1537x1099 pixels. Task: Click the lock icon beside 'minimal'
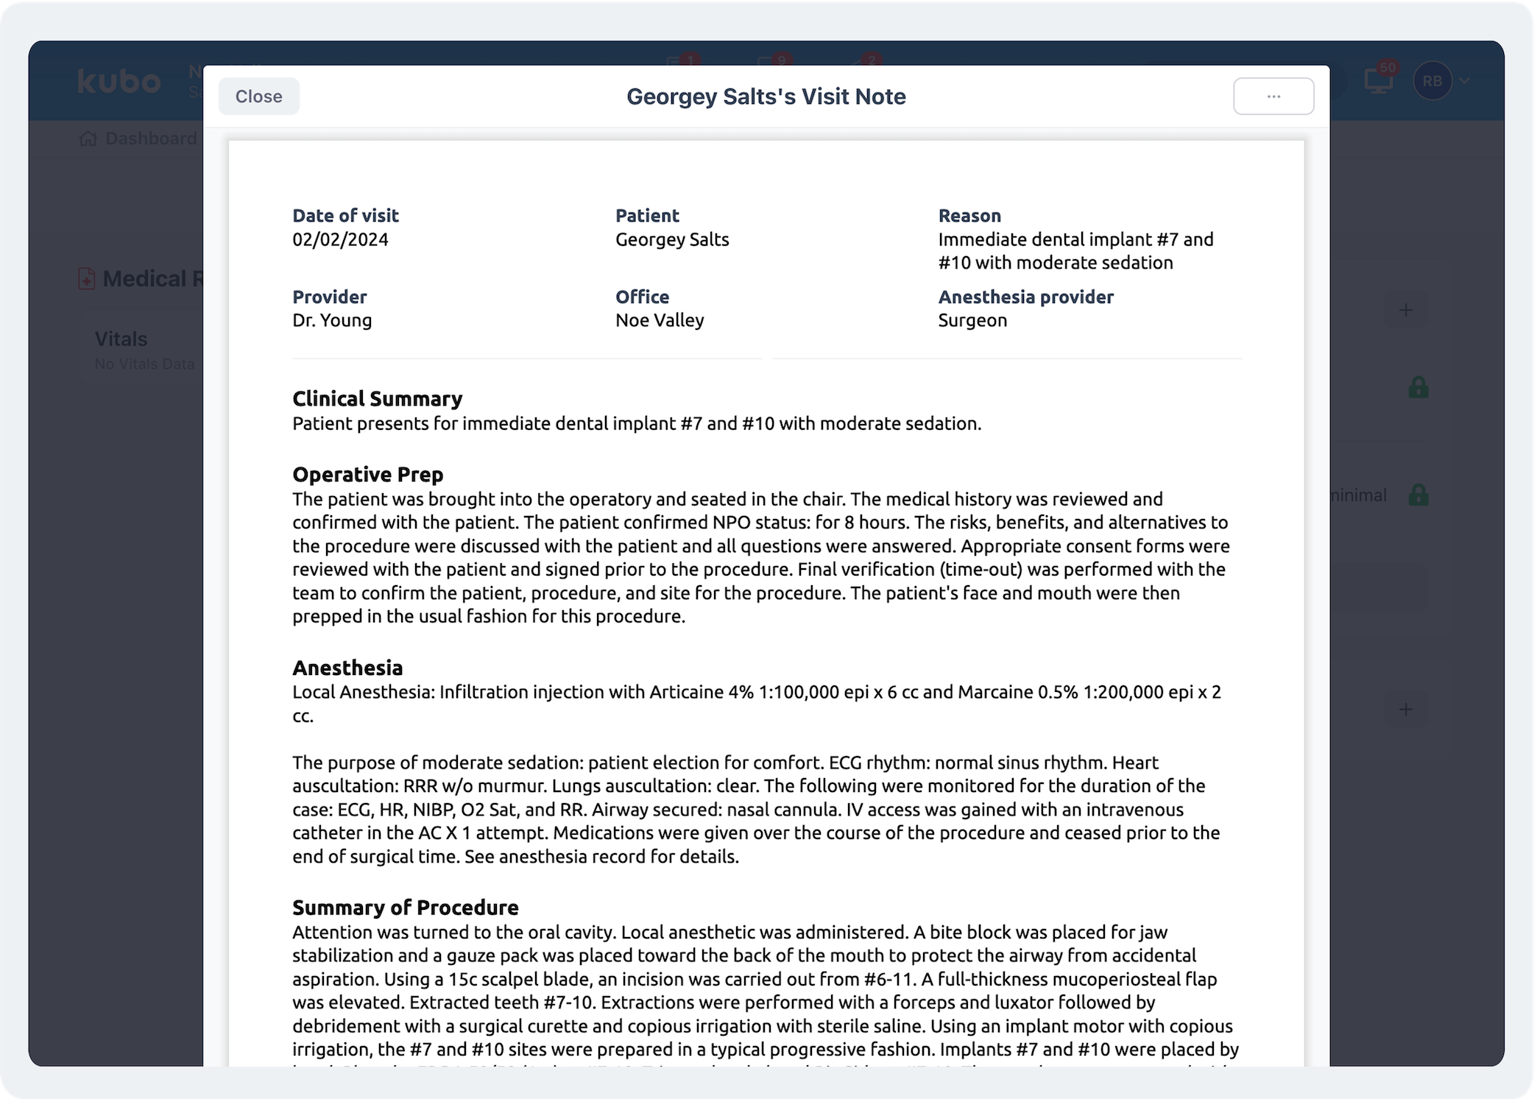pyautogui.click(x=1418, y=495)
